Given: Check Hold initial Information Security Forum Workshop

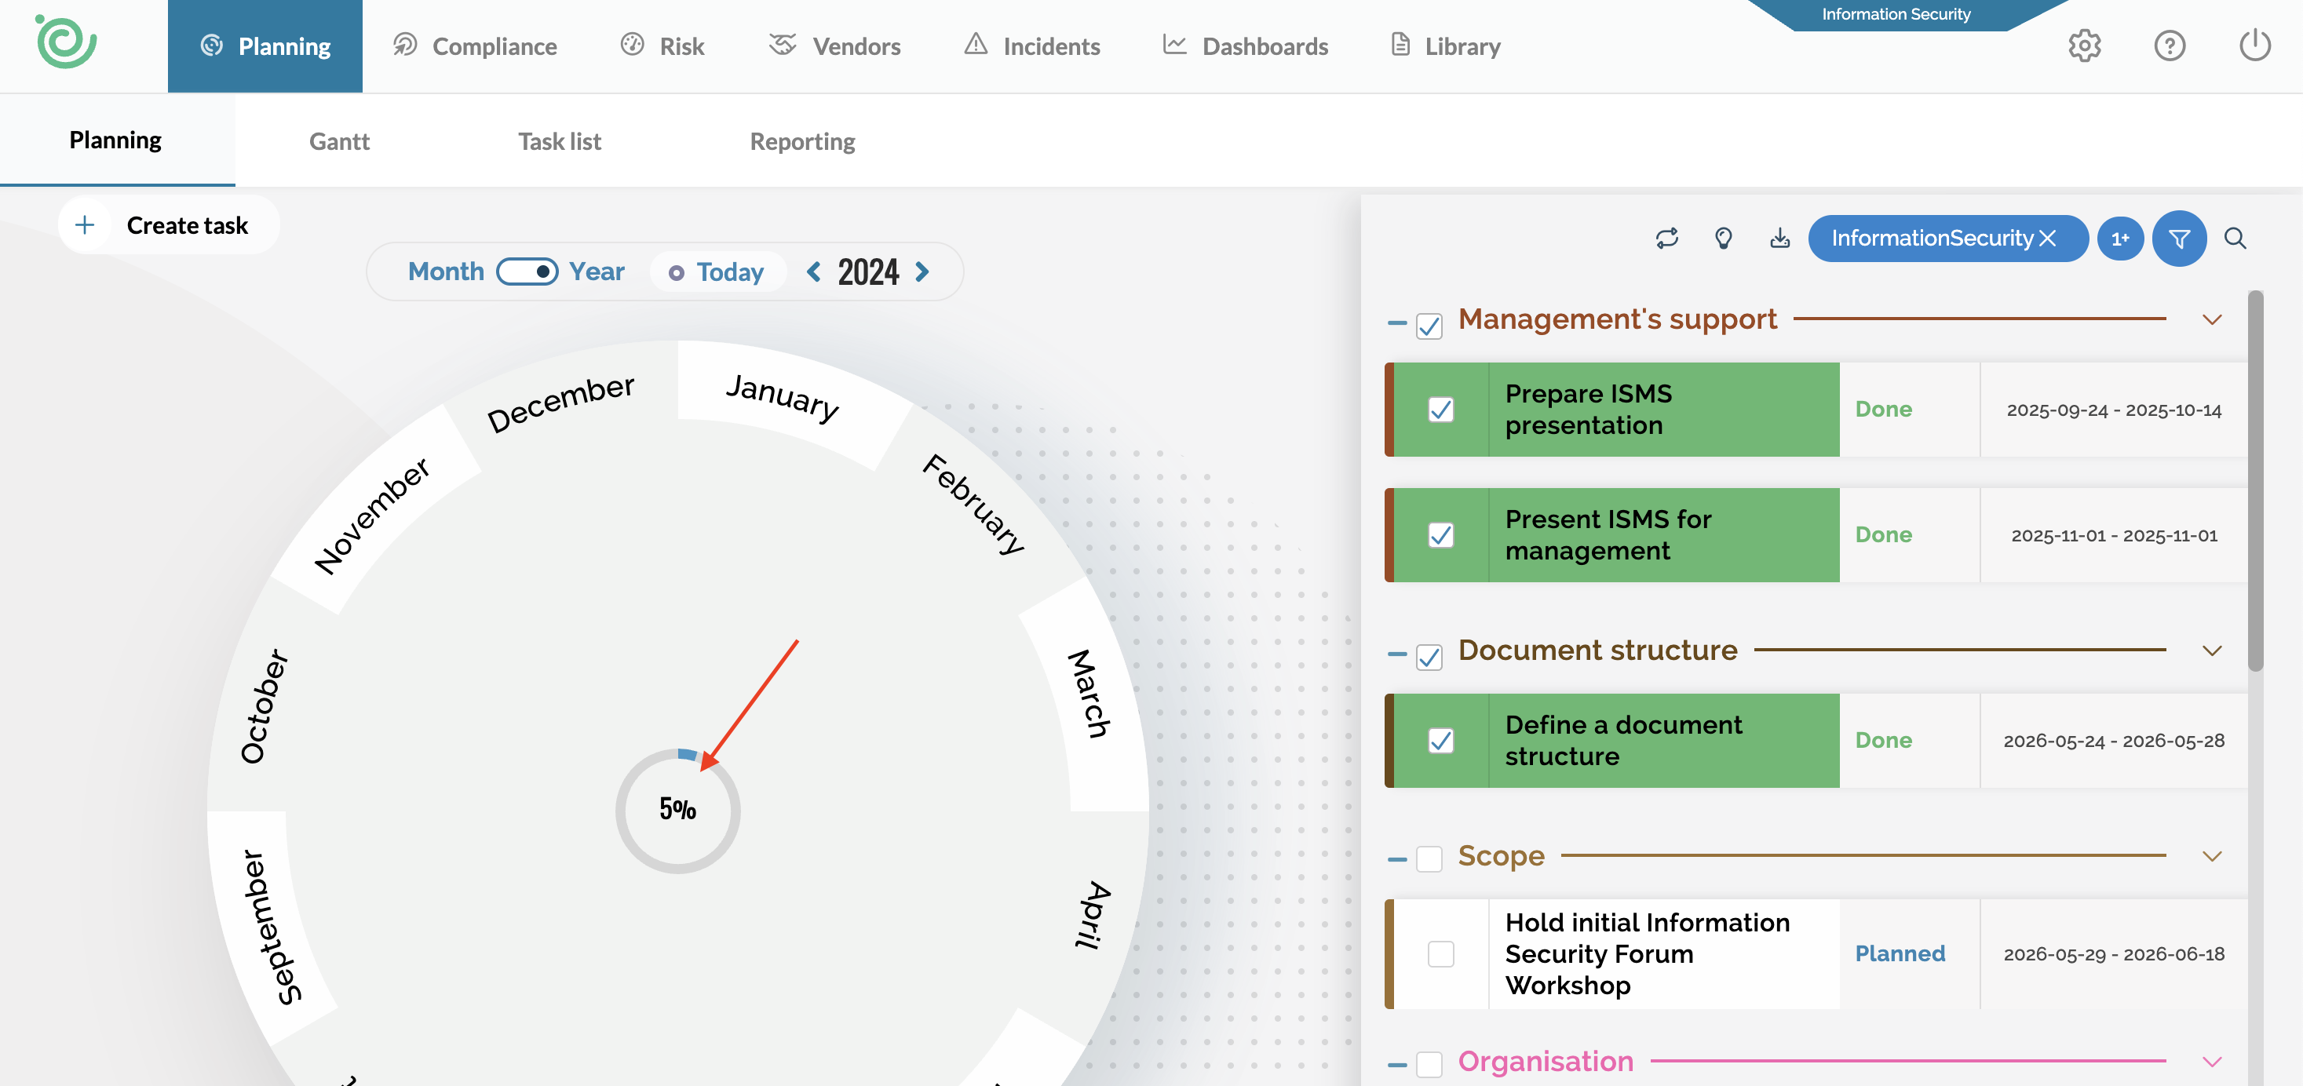Looking at the screenshot, I should click(1440, 953).
